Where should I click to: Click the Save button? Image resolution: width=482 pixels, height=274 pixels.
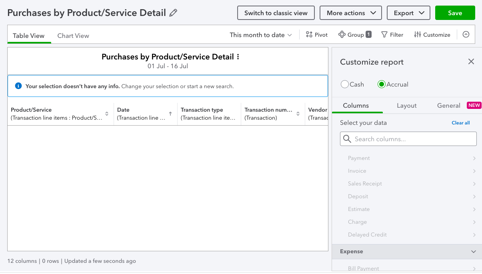pos(455,13)
